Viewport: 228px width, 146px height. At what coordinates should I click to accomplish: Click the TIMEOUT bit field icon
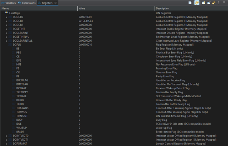tap(14, 116)
